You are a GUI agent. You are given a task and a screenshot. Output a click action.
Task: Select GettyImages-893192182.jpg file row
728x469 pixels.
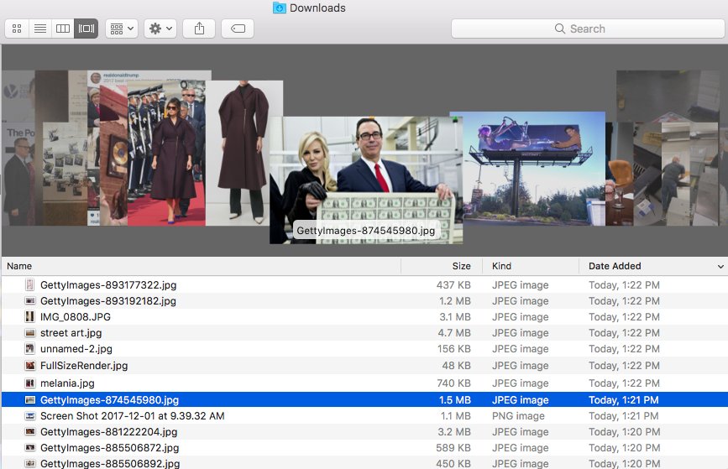click(364, 301)
